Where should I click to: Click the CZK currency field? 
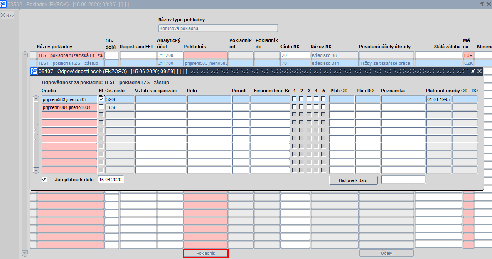(x=468, y=63)
